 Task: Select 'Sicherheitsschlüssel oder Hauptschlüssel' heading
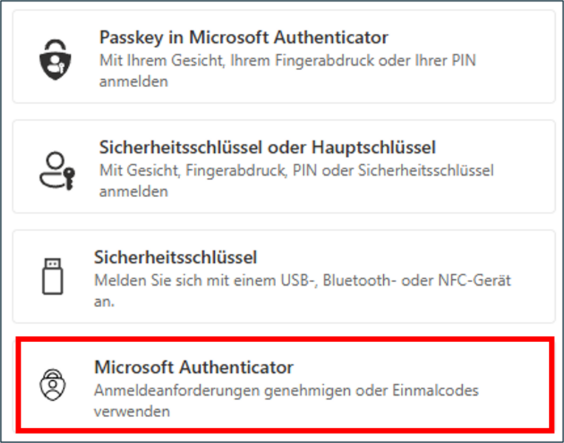(x=267, y=147)
